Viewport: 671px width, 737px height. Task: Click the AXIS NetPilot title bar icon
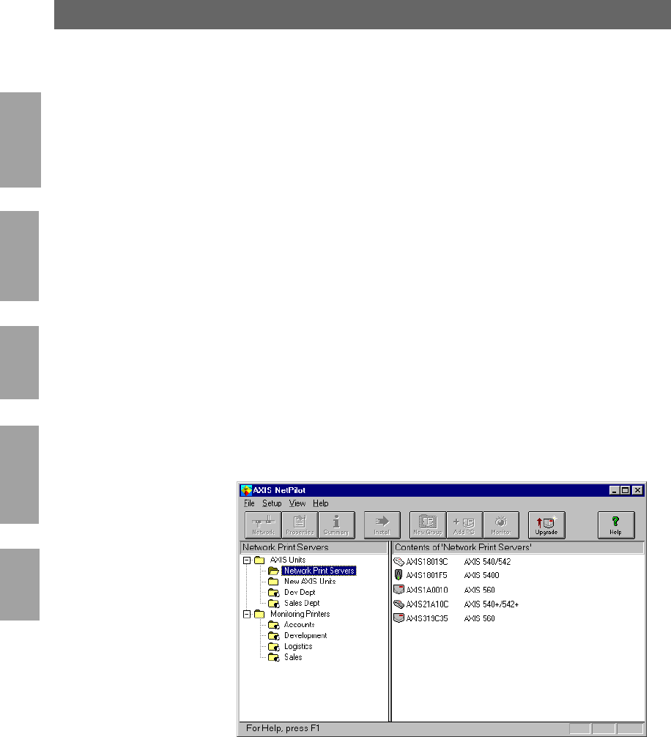pos(246,490)
